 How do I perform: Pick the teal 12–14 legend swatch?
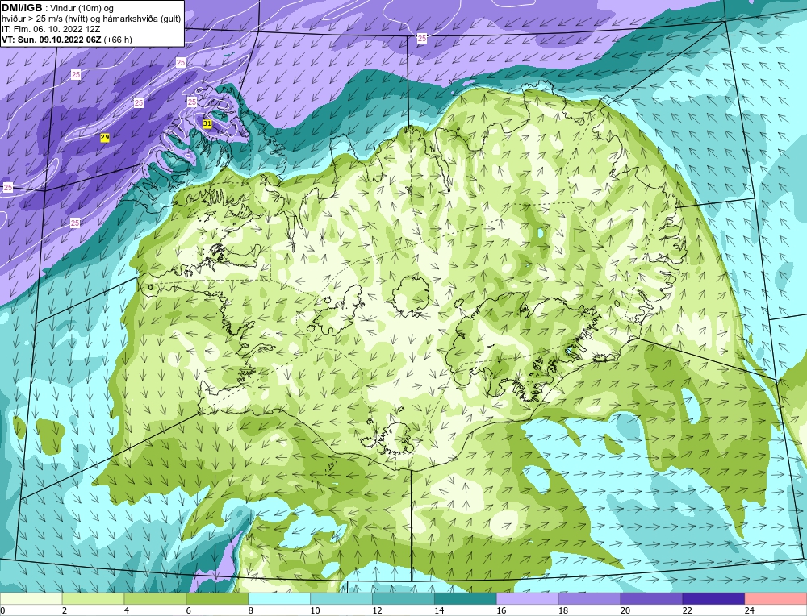pyautogui.click(x=403, y=599)
